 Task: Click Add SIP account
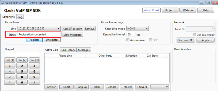72,29
